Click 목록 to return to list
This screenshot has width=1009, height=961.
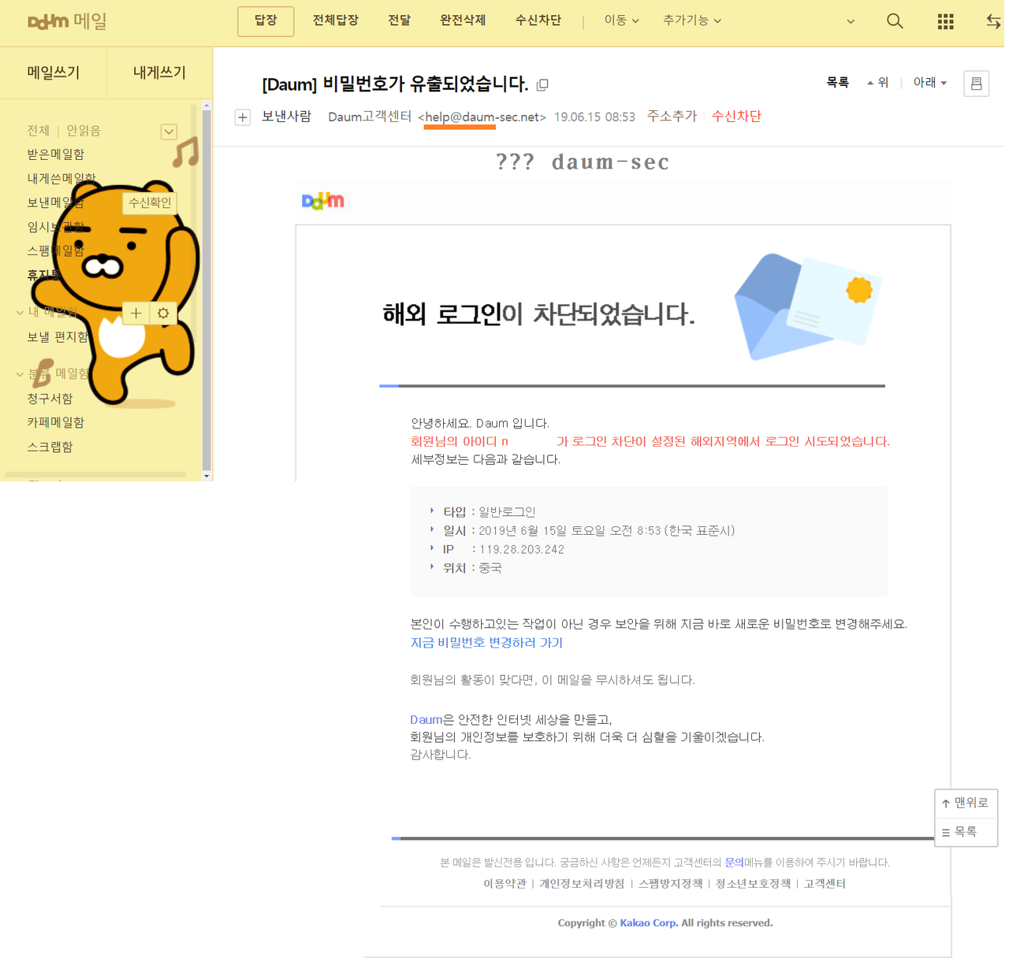(x=837, y=83)
